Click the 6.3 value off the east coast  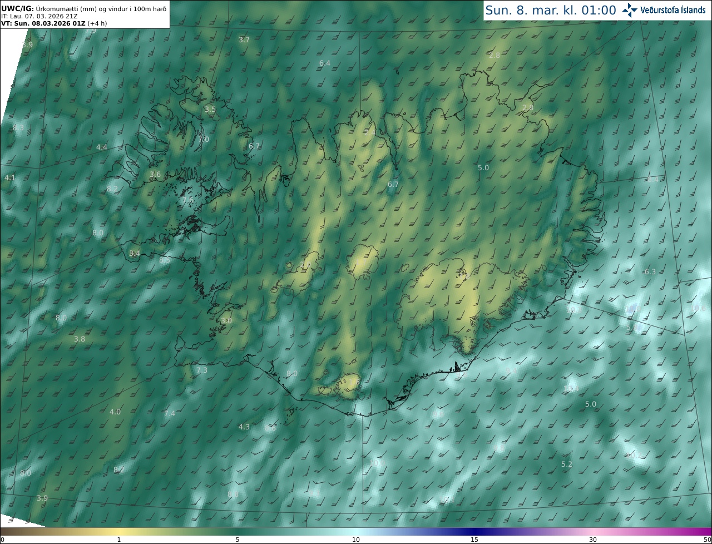pos(650,271)
